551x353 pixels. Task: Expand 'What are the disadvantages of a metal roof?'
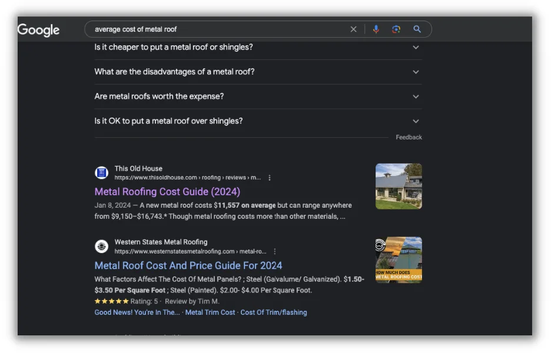coord(258,72)
